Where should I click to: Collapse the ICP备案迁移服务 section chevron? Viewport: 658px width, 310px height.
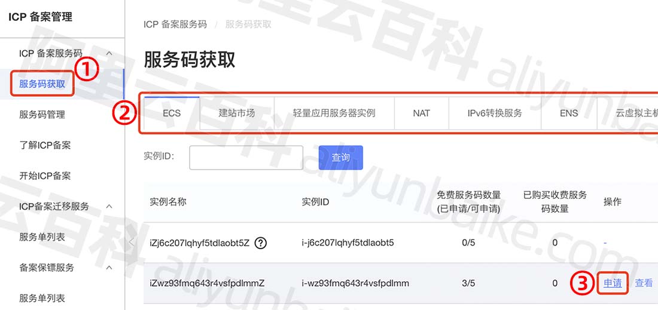pyautogui.click(x=109, y=207)
